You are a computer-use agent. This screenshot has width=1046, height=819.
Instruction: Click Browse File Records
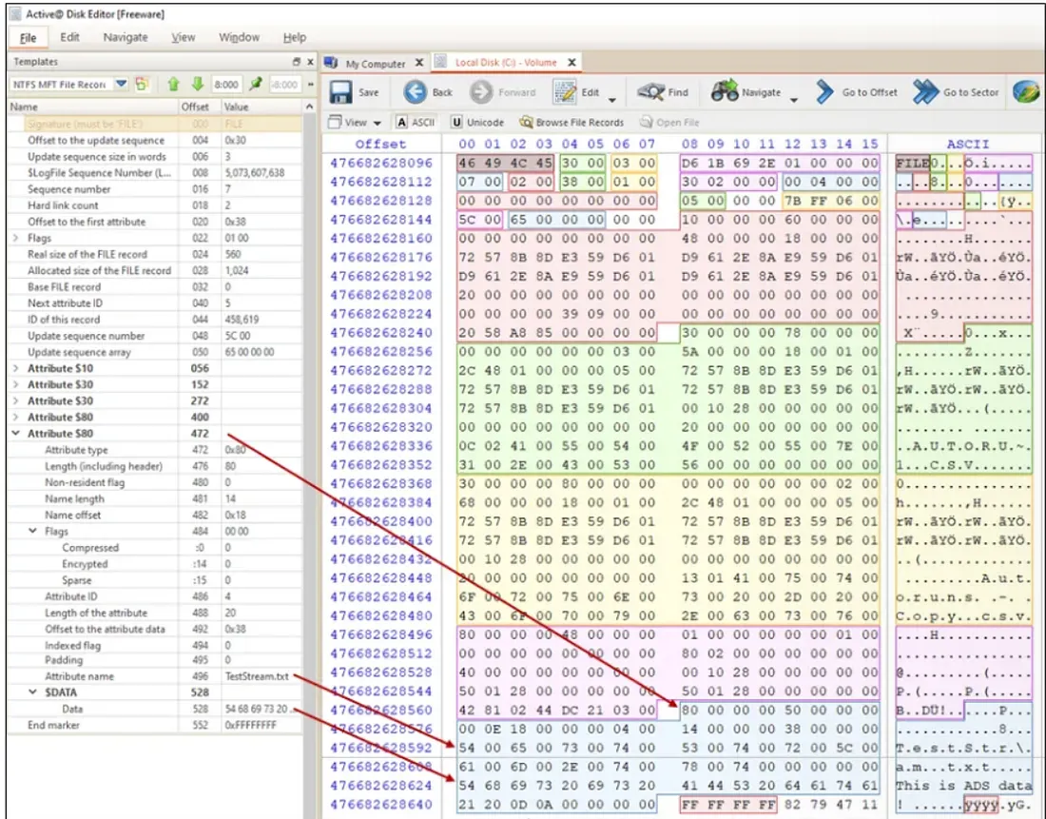tap(571, 123)
